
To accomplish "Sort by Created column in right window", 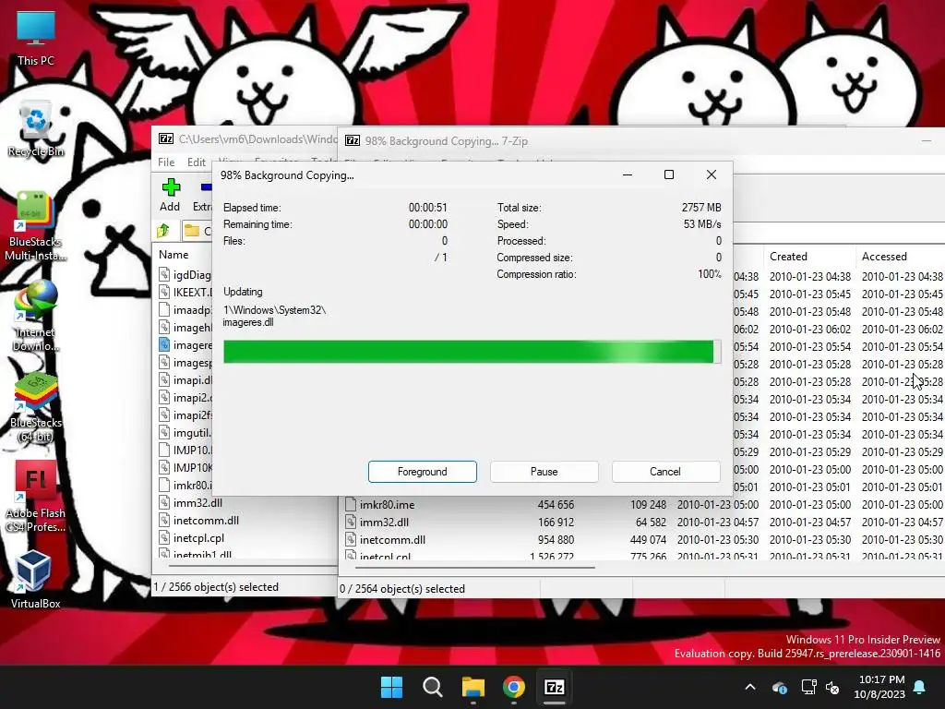I will click(x=788, y=257).
